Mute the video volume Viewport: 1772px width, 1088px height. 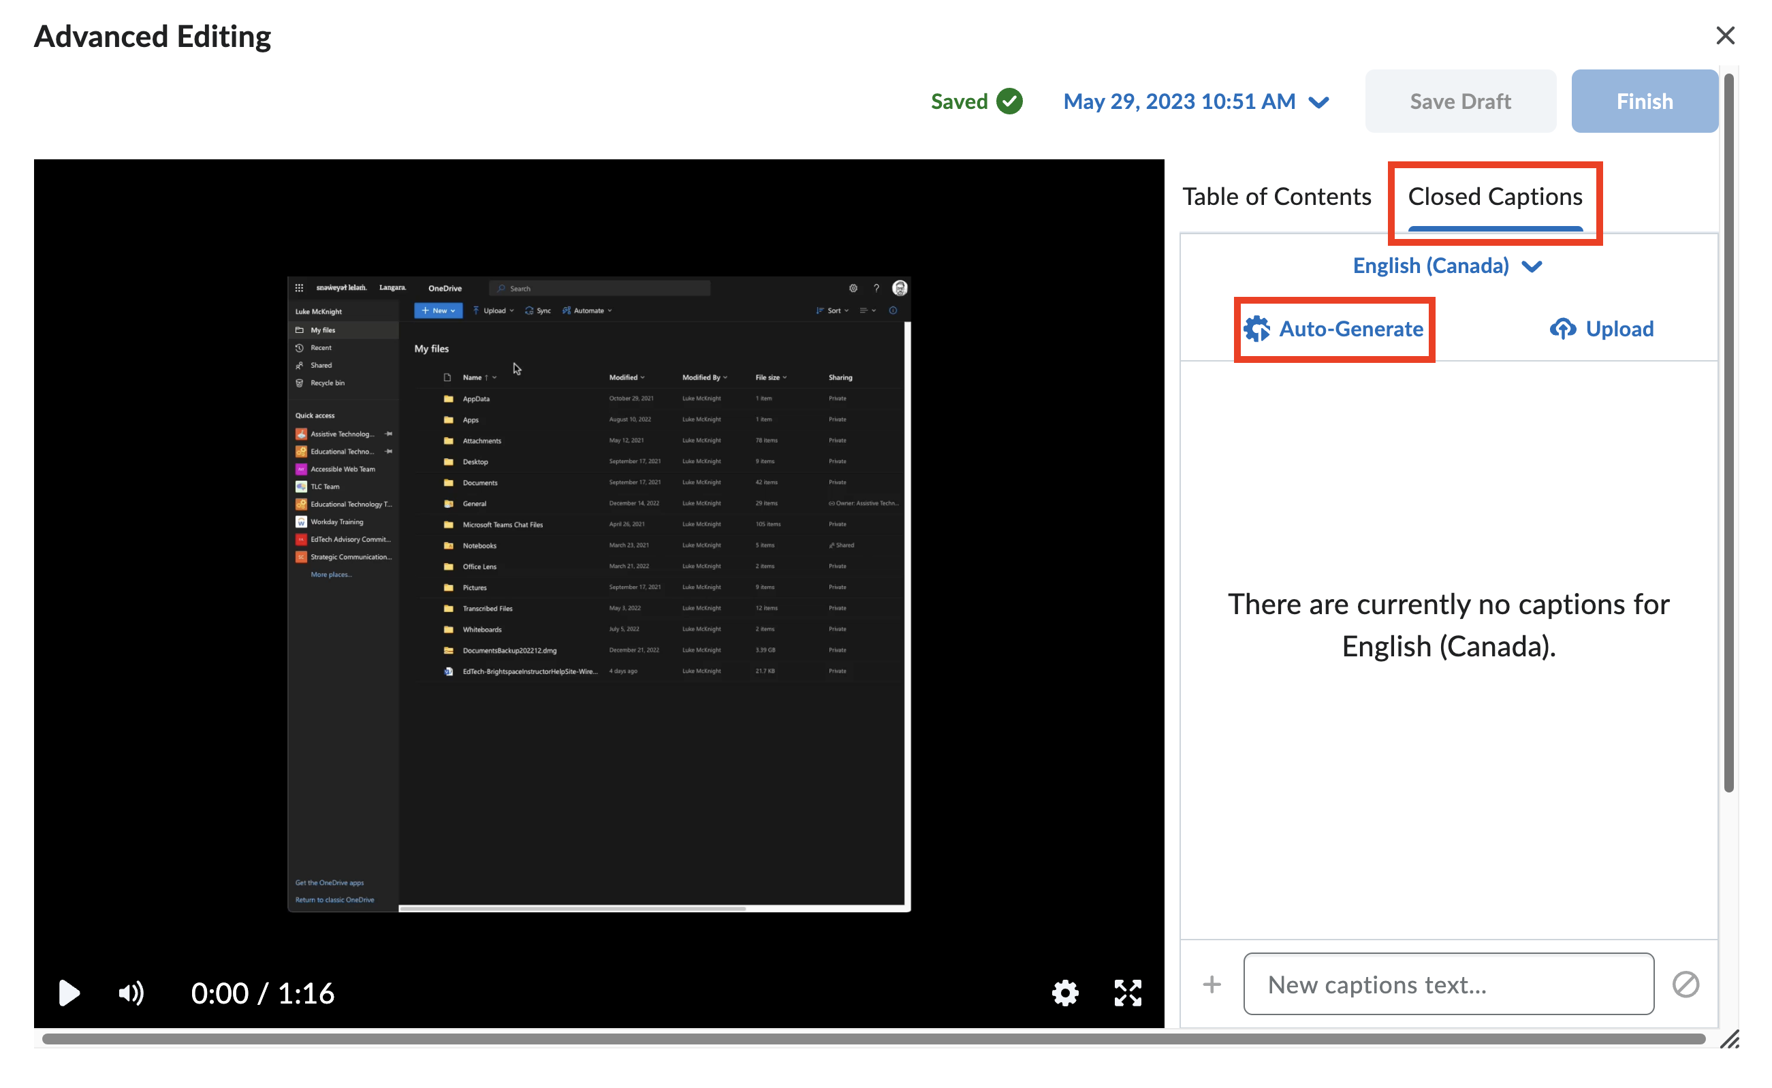(131, 992)
